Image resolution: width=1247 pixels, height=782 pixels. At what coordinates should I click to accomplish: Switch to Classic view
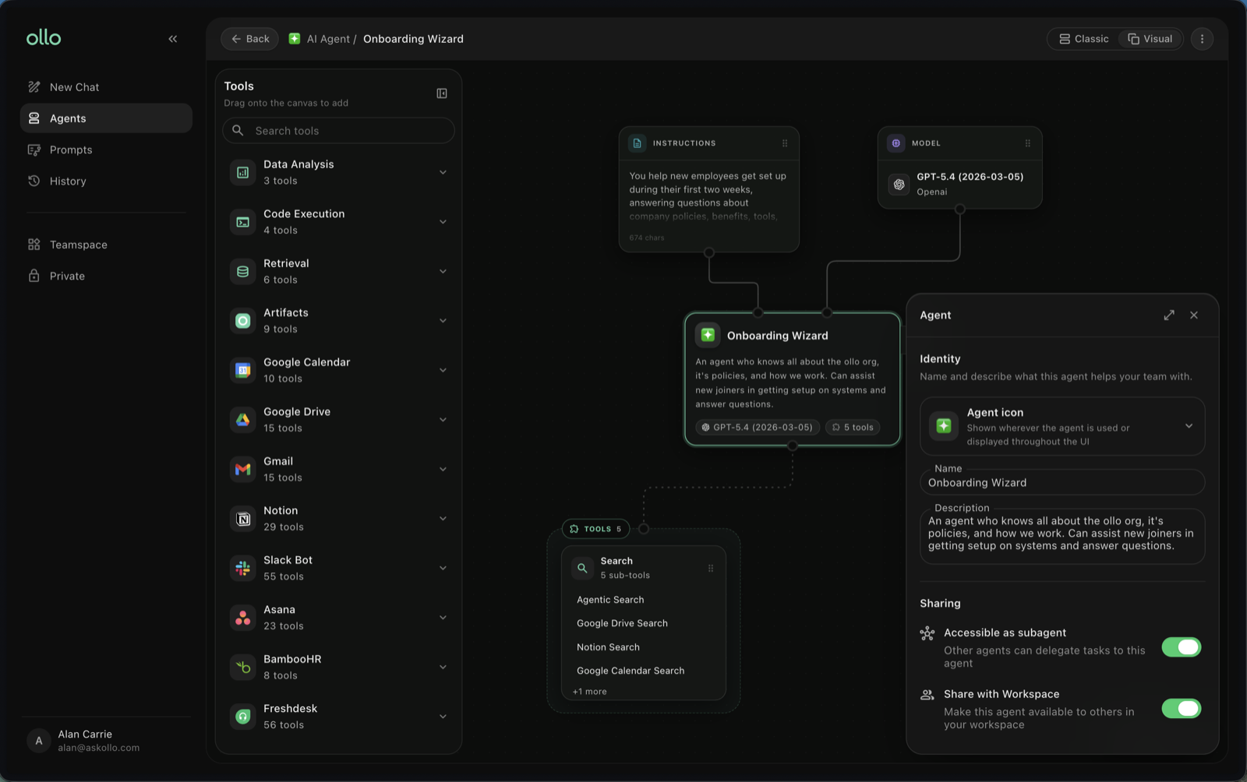coord(1083,39)
